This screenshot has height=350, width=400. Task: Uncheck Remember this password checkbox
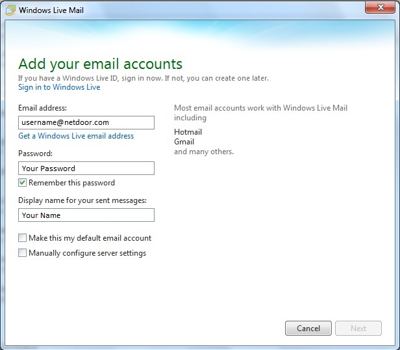tap(23, 183)
